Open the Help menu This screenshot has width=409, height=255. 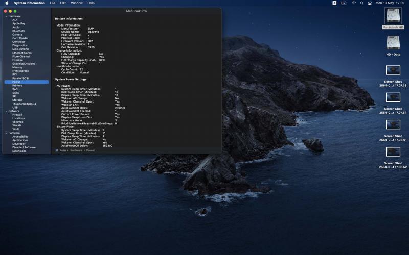pos(91,3)
